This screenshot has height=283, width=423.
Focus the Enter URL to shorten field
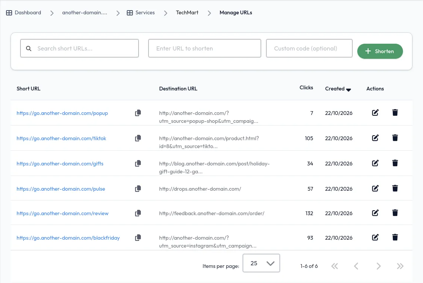tap(204, 48)
